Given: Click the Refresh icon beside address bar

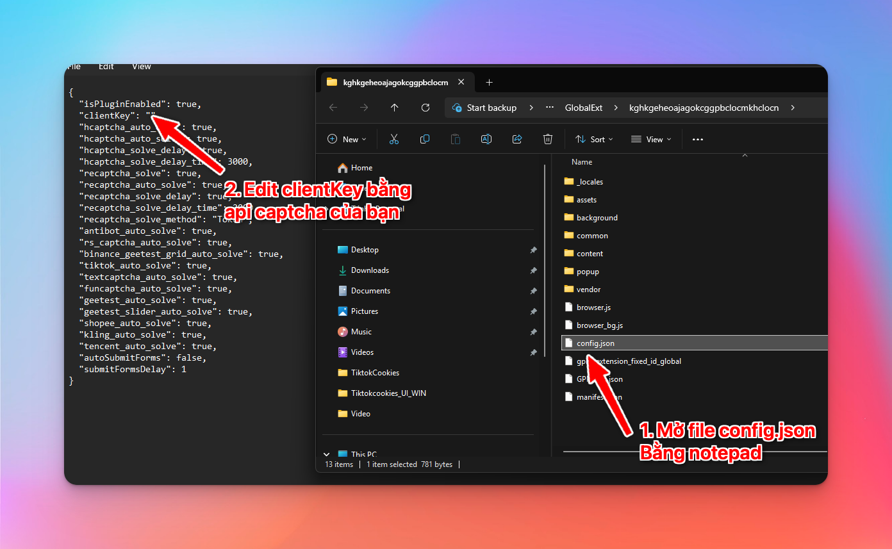Looking at the screenshot, I should pyautogui.click(x=425, y=108).
